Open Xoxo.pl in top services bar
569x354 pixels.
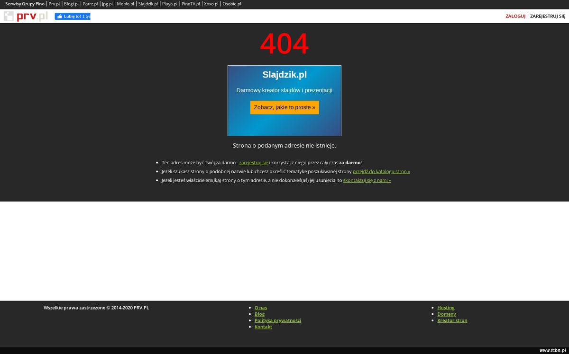[211, 4]
